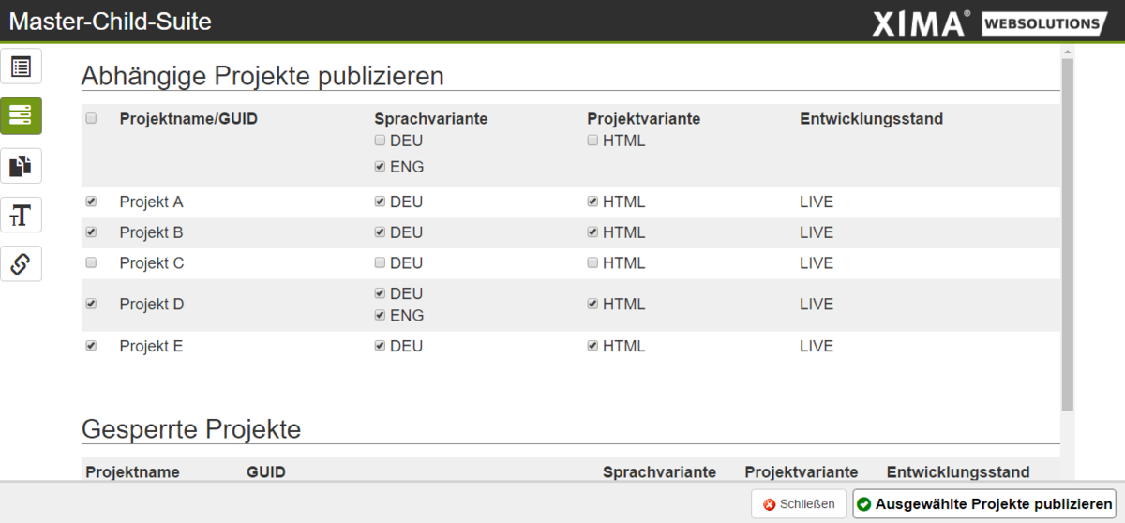
Task: Click the XIMA Websolutions logo
Action: coord(990,23)
